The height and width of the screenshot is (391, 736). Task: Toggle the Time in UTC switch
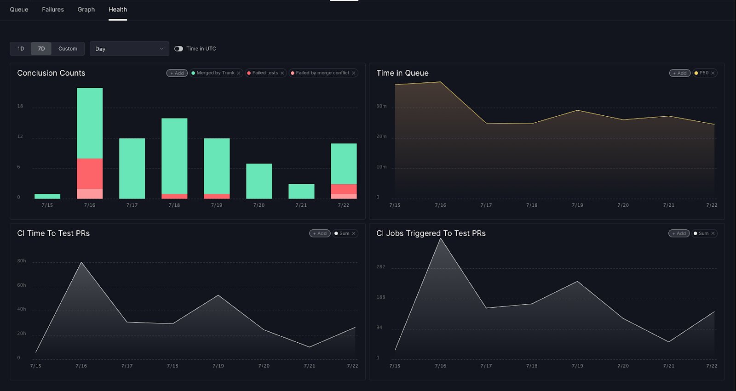[178, 49]
